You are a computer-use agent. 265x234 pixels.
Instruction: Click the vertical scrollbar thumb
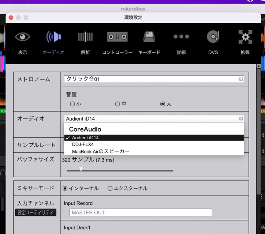(x=258, y=132)
